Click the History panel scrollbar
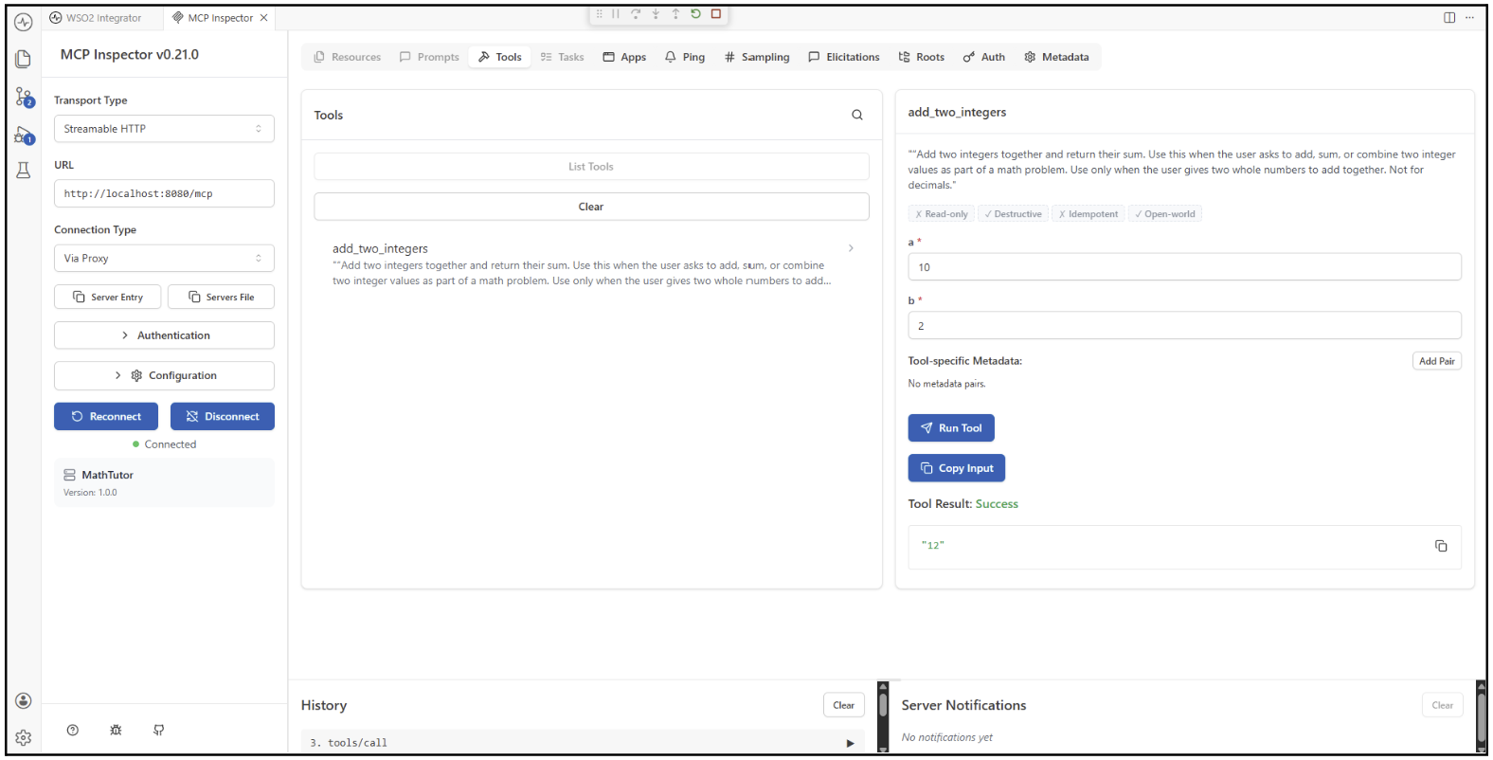This screenshot has width=1493, height=760. 883,706
